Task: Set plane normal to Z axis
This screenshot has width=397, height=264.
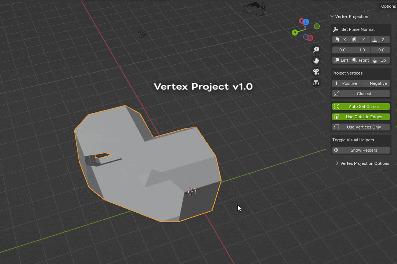Action: click(x=380, y=40)
